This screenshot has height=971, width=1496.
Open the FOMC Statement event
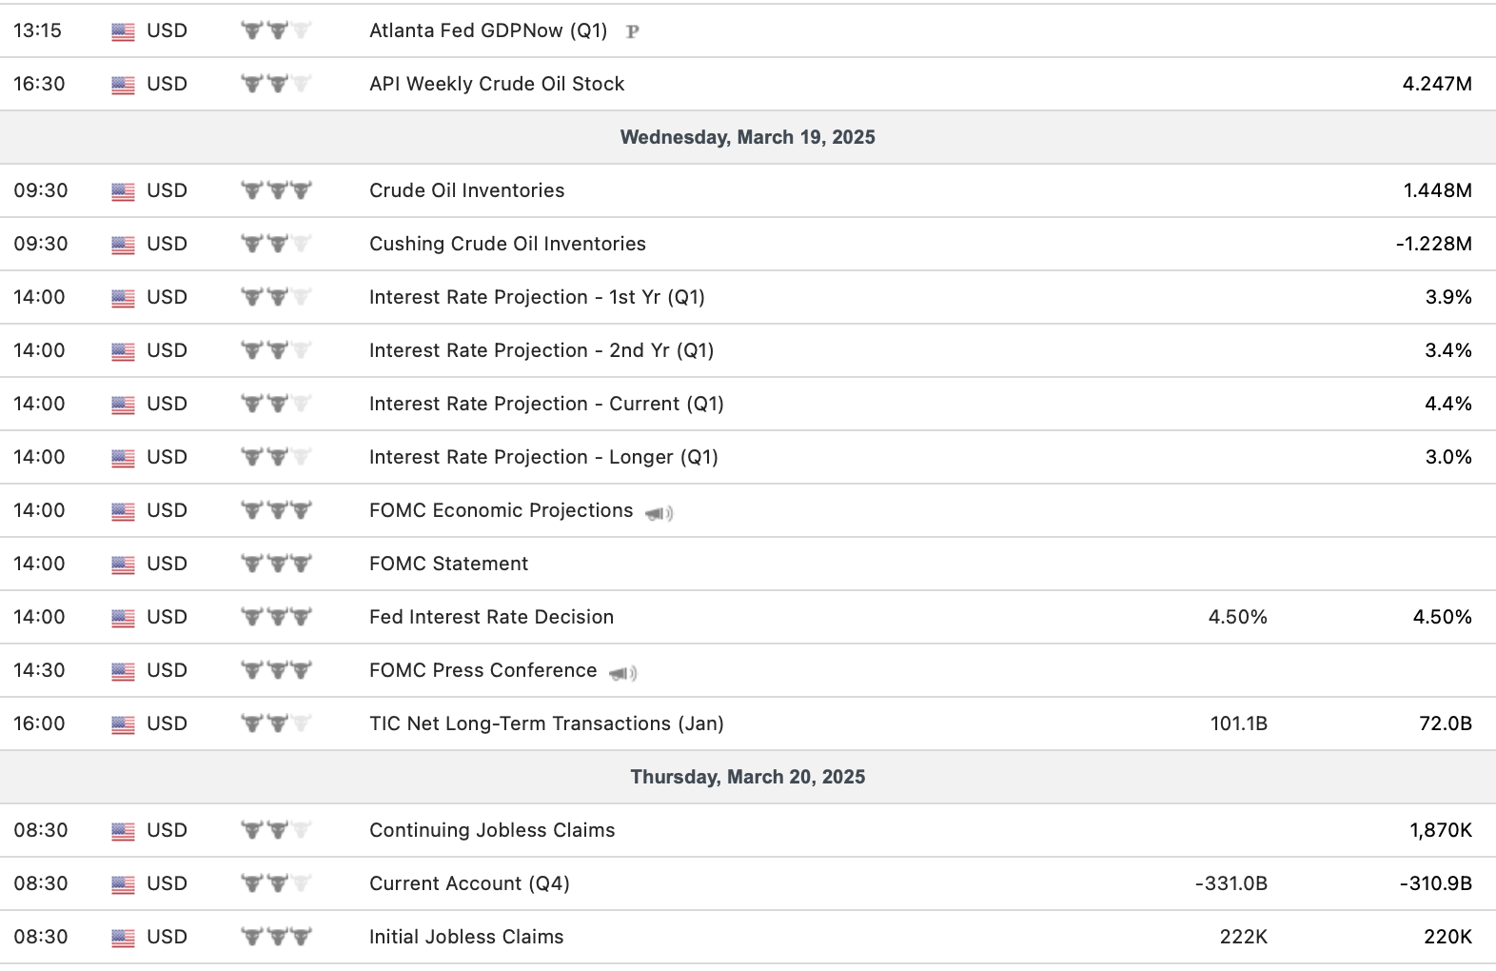tap(448, 564)
